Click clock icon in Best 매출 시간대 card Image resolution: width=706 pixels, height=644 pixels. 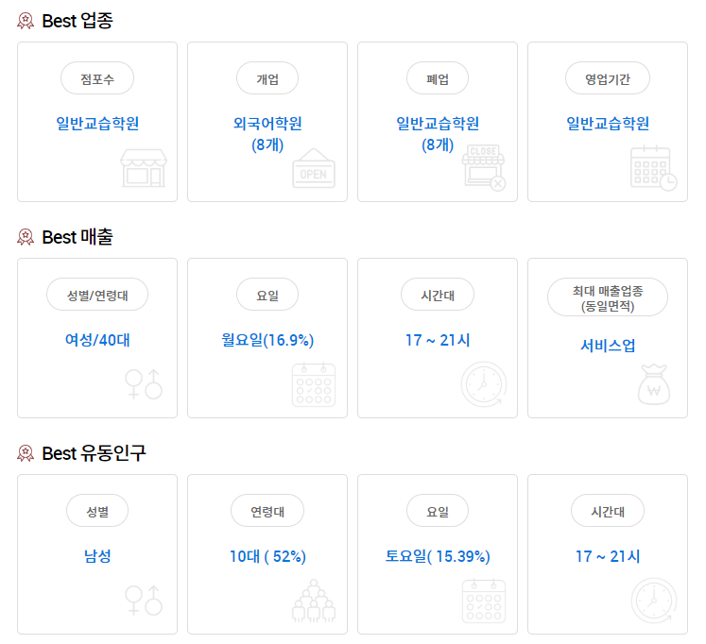484,384
